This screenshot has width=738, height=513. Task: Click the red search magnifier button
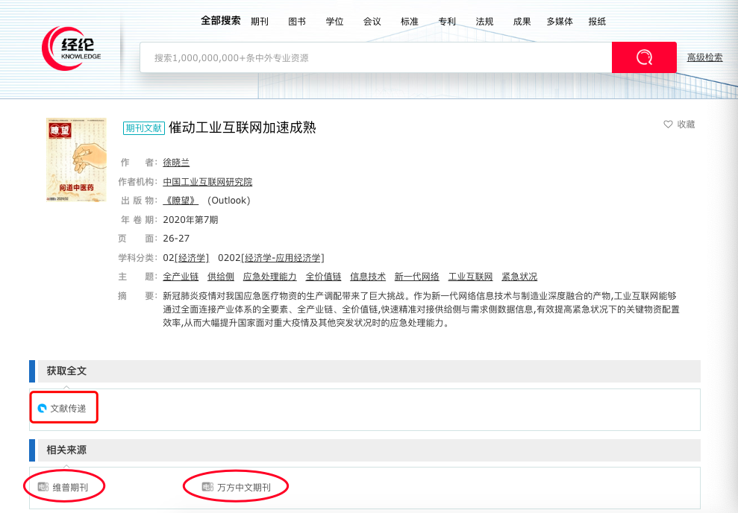(643, 57)
